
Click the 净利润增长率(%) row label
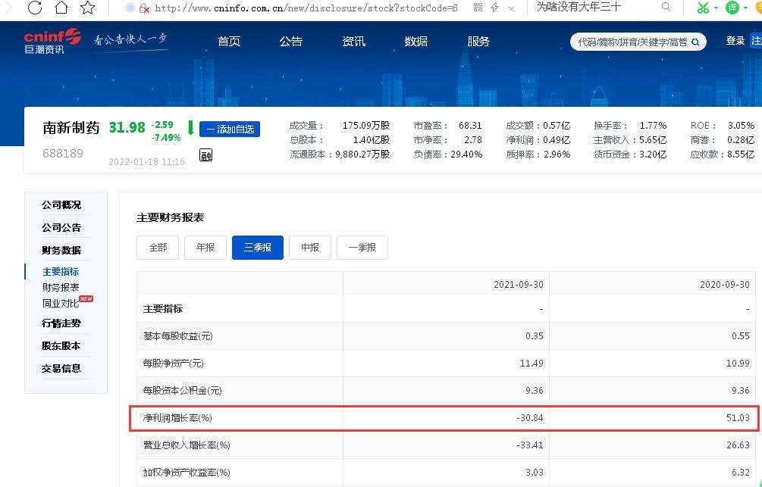click(177, 418)
